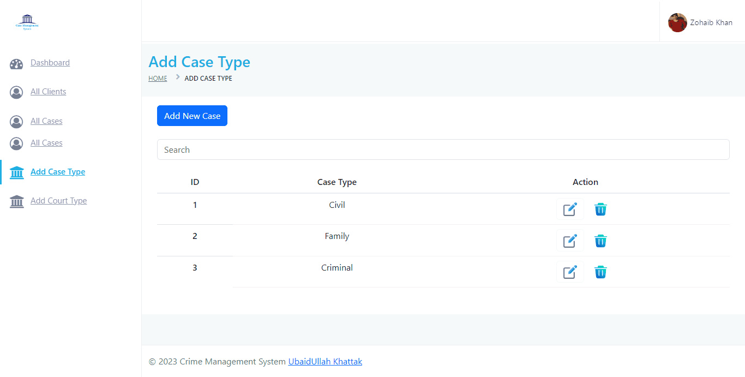Click the Dashboard gauge icon

(x=16, y=64)
